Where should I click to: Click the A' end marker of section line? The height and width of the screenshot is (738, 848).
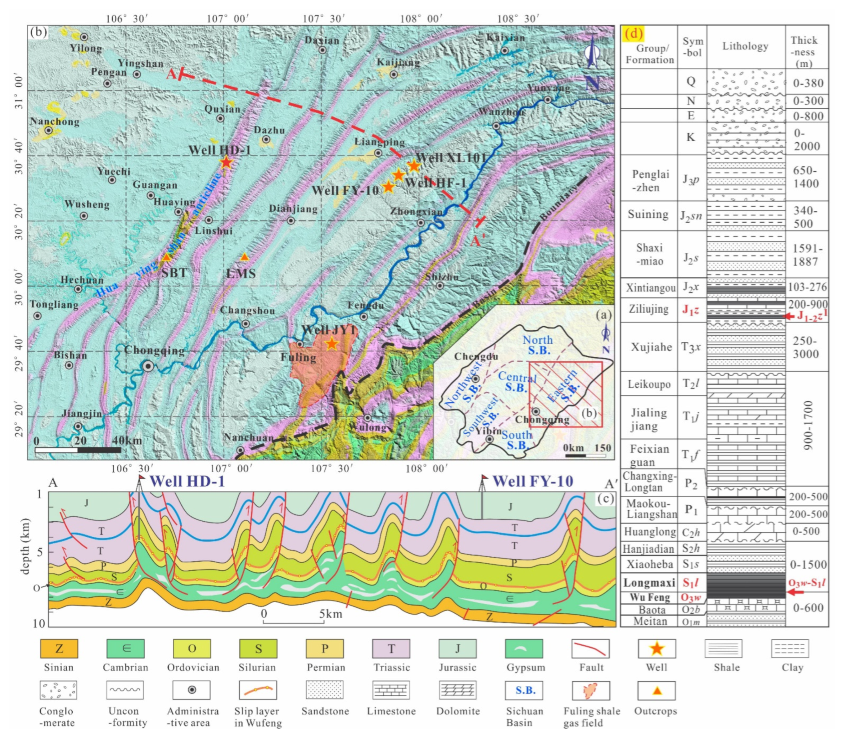click(480, 222)
